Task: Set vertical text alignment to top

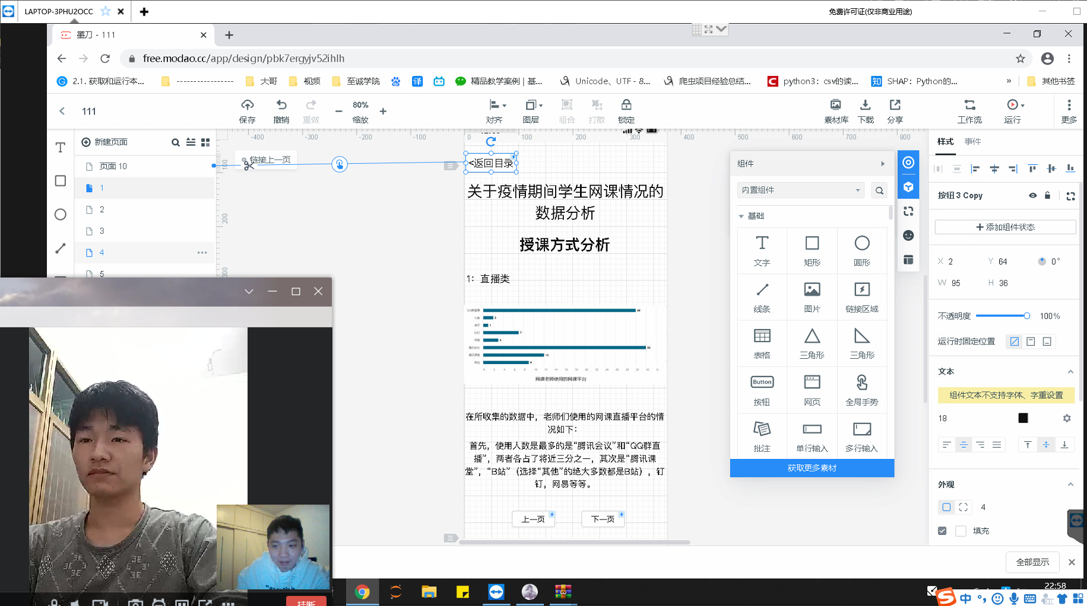Action: (1028, 445)
